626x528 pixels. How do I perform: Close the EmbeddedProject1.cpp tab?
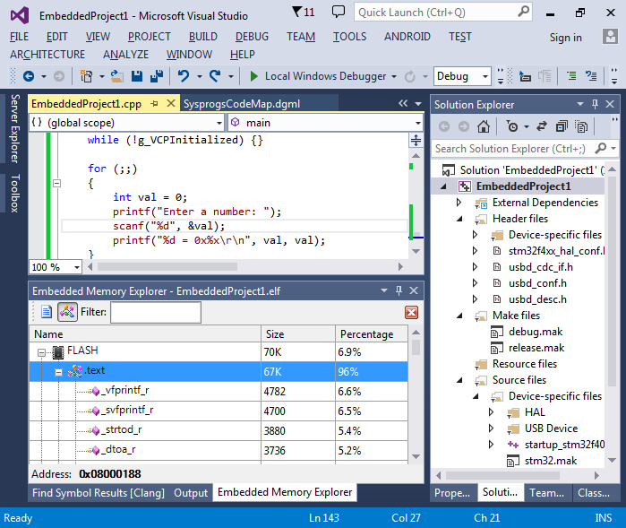click(x=171, y=103)
